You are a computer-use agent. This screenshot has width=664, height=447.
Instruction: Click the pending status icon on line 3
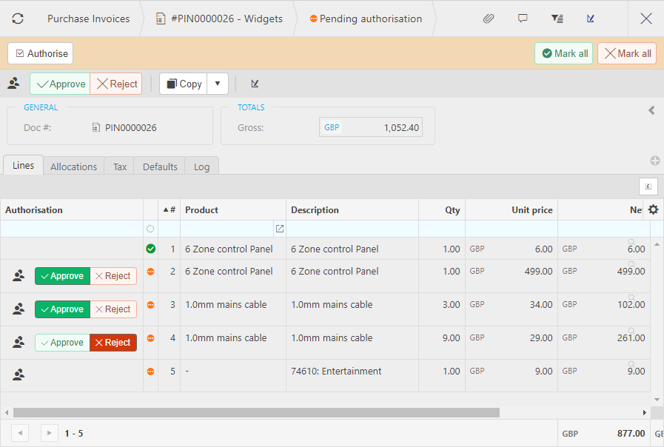[x=150, y=305]
